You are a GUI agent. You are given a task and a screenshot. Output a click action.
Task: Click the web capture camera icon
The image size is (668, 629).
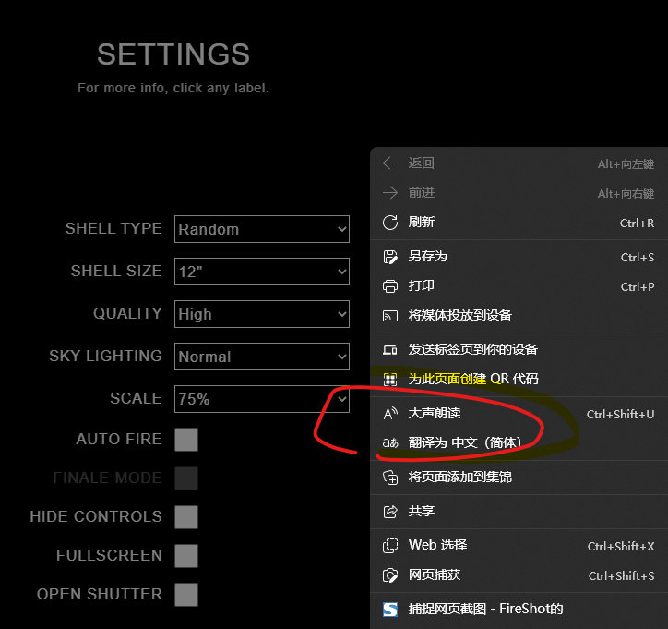click(x=389, y=575)
